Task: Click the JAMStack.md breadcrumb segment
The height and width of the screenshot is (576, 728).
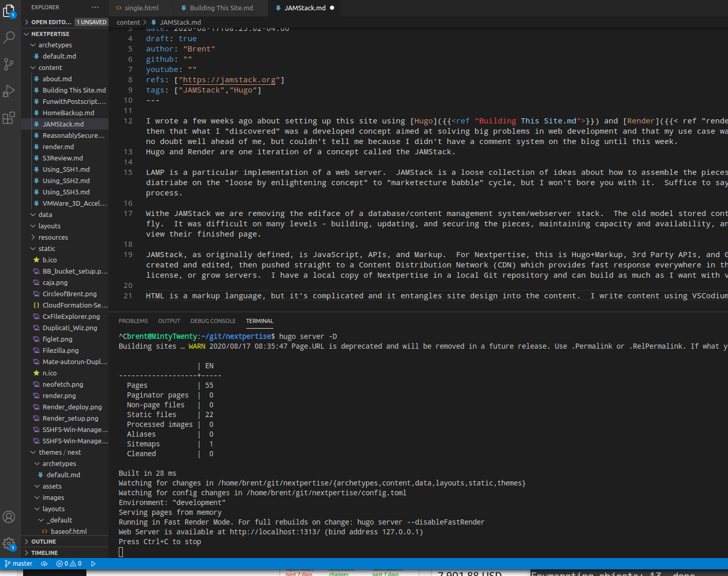Action: click(x=175, y=22)
